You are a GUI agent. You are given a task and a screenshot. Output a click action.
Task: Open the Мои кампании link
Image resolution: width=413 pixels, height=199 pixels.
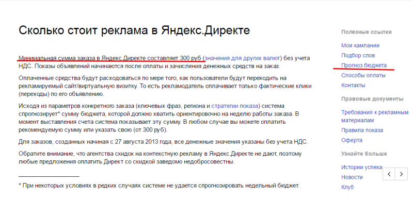click(360, 45)
